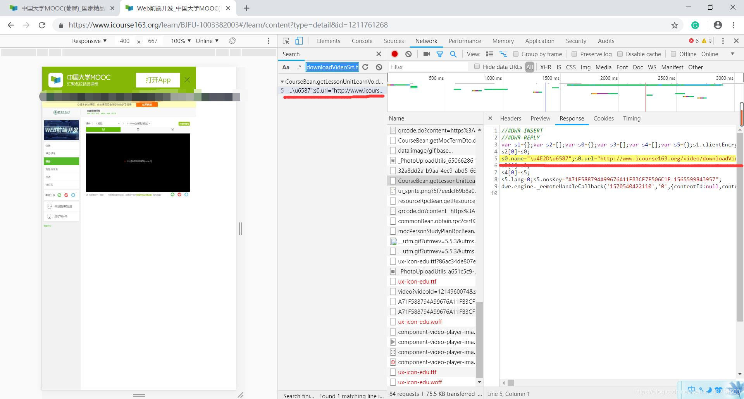Click the network search magnifier icon
Viewport: 744px width, 399px height.
coord(453,54)
